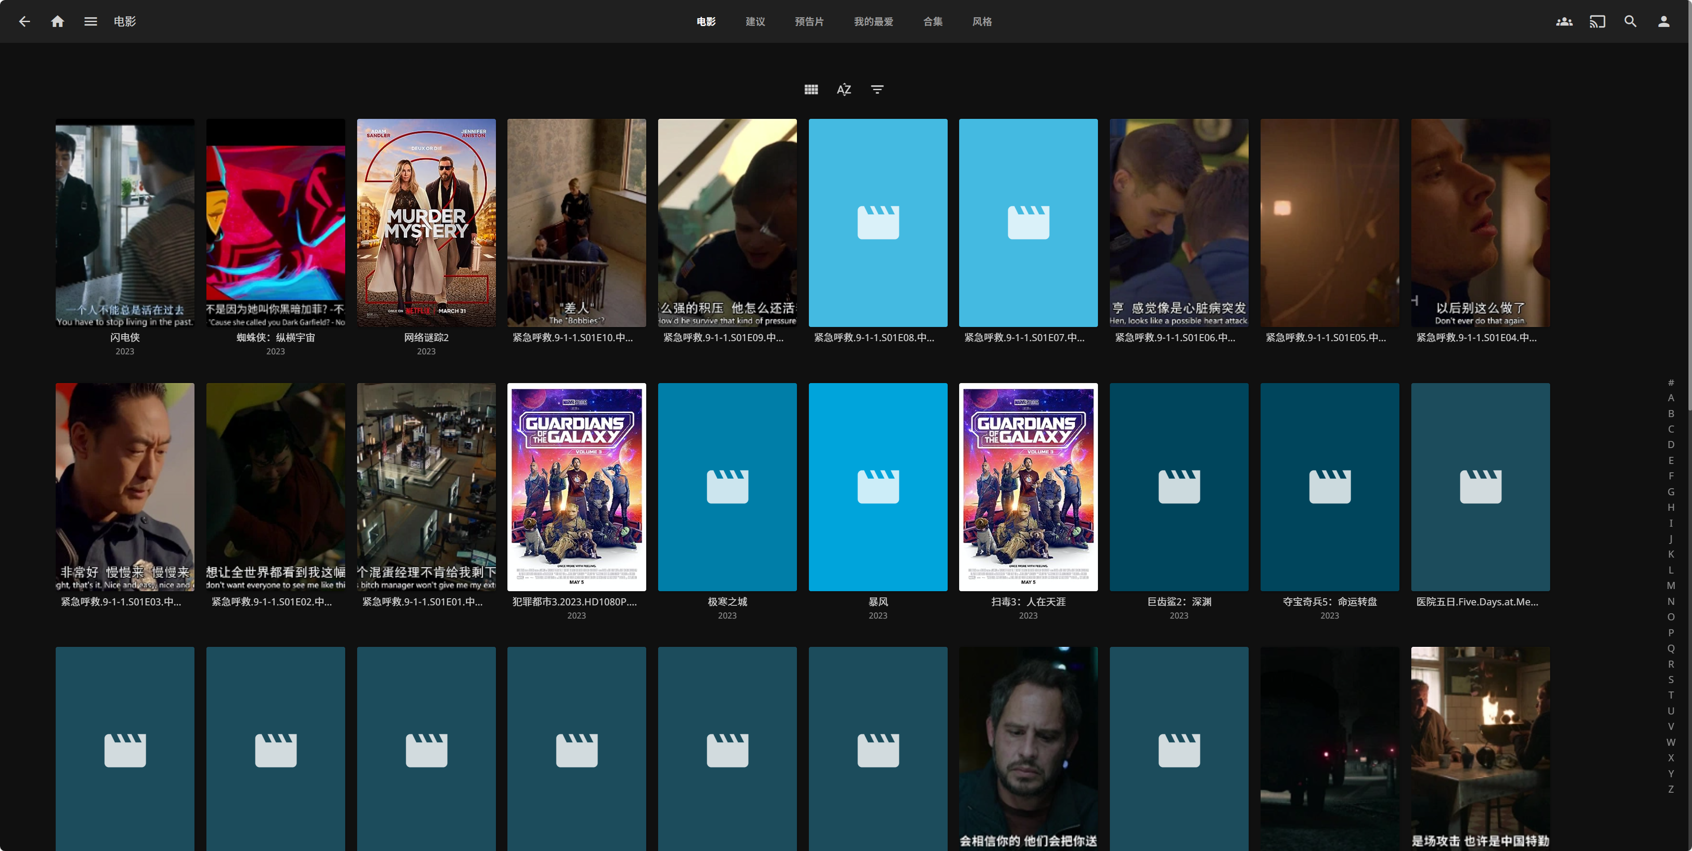The height and width of the screenshot is (851, 1692).
Task: Click the 网络谜踪2 title link
Action: [426, 338]
